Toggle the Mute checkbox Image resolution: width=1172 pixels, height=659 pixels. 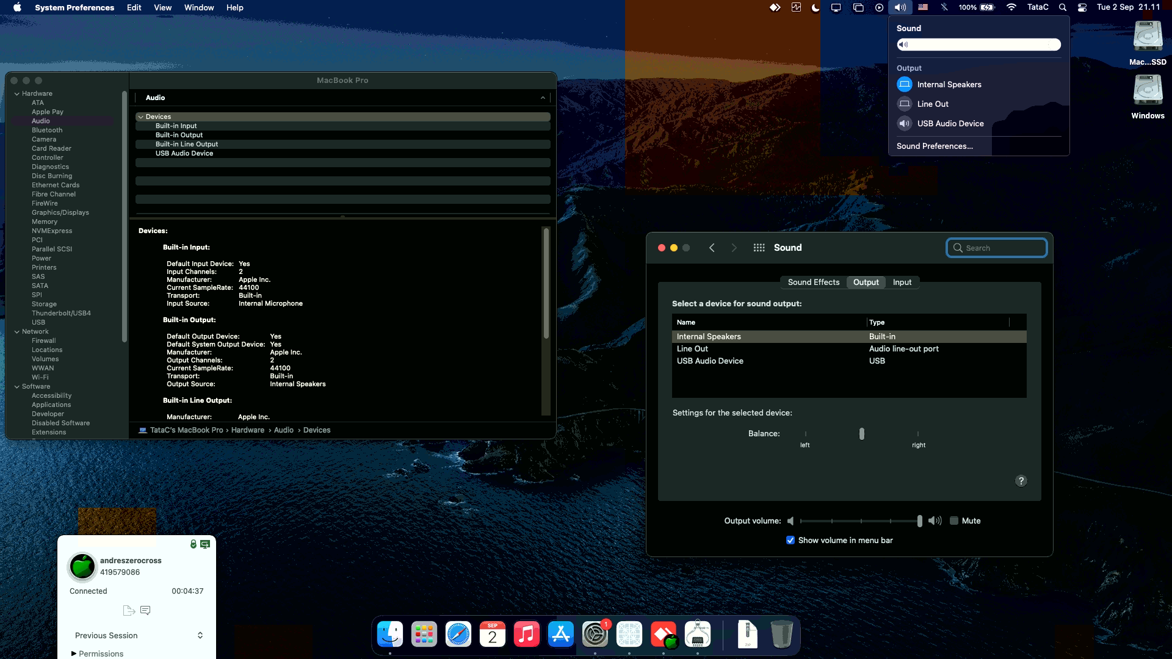click(x=954, y=520)
